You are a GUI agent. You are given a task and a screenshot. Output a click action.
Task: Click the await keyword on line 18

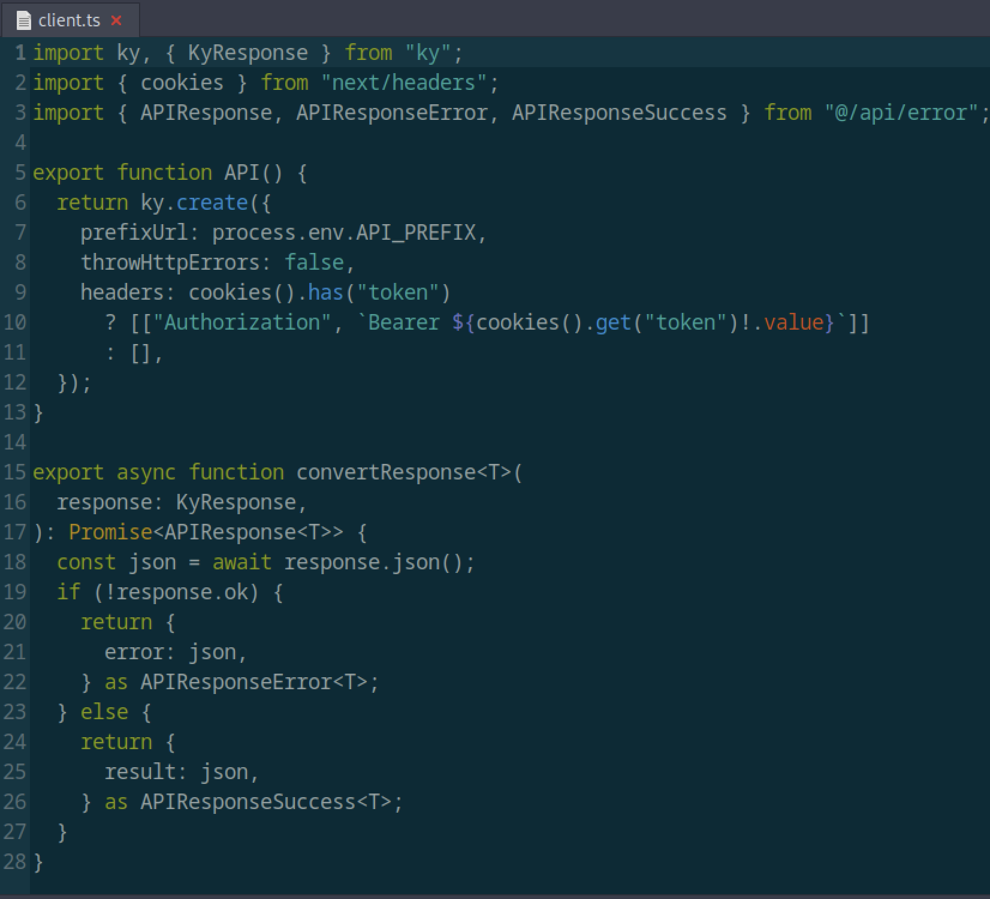click(242, 562)
